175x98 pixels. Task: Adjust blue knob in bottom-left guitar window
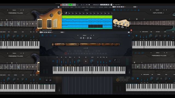tap(8, 79)
